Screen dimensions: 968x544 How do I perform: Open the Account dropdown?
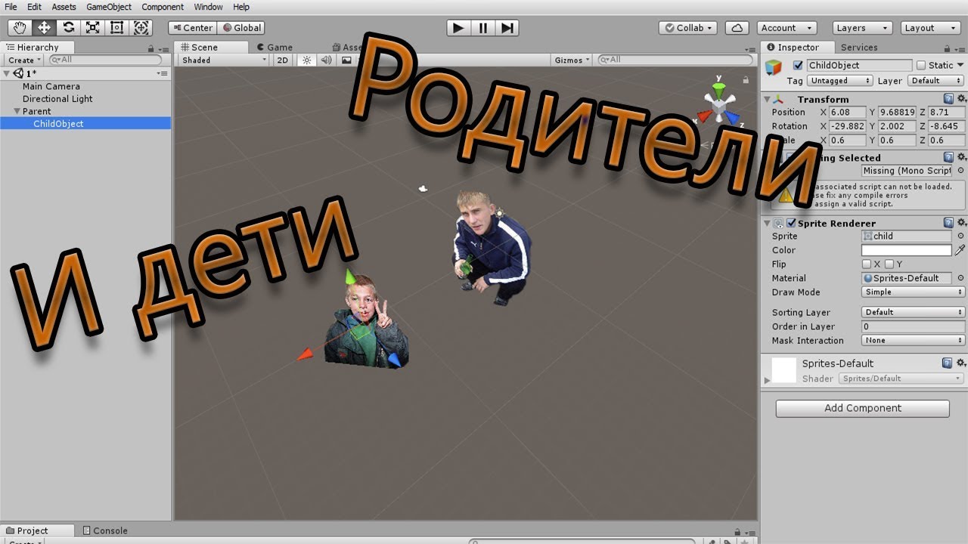click(786, 28)
